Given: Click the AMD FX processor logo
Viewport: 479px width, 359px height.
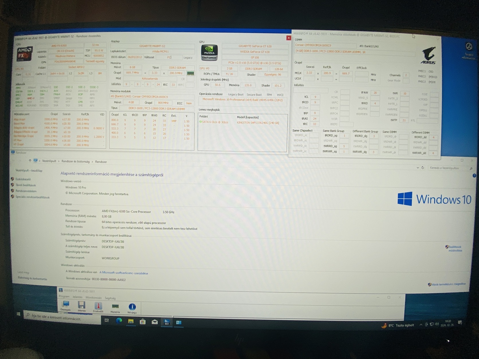Looking at the screenshot, I should (x=24, y=54).
